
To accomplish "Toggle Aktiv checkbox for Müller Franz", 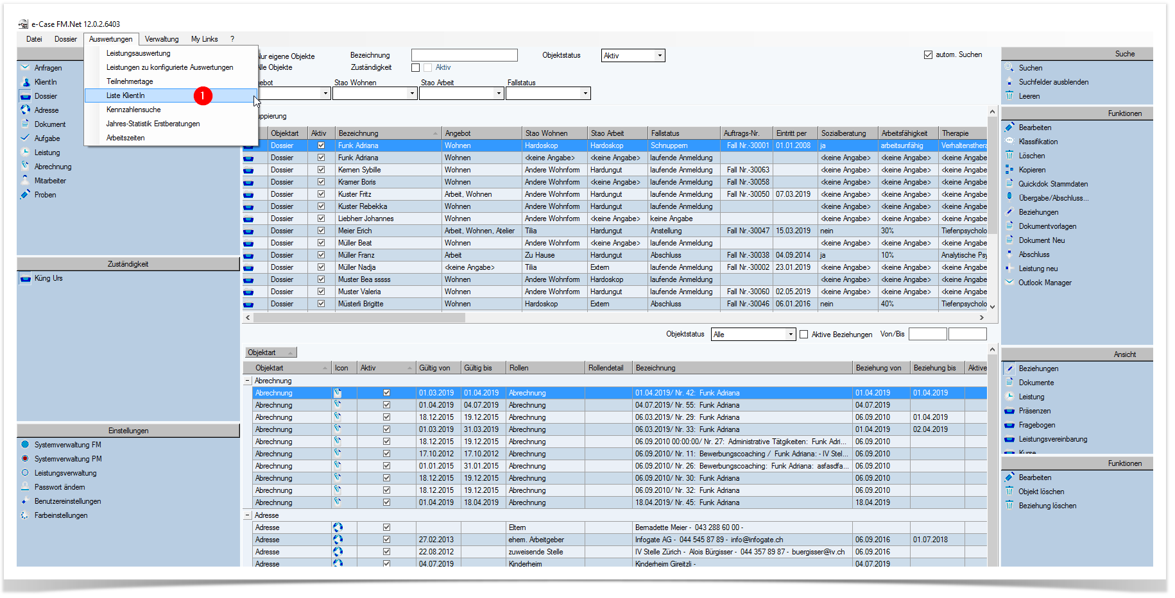I will (x=321, y=255).
